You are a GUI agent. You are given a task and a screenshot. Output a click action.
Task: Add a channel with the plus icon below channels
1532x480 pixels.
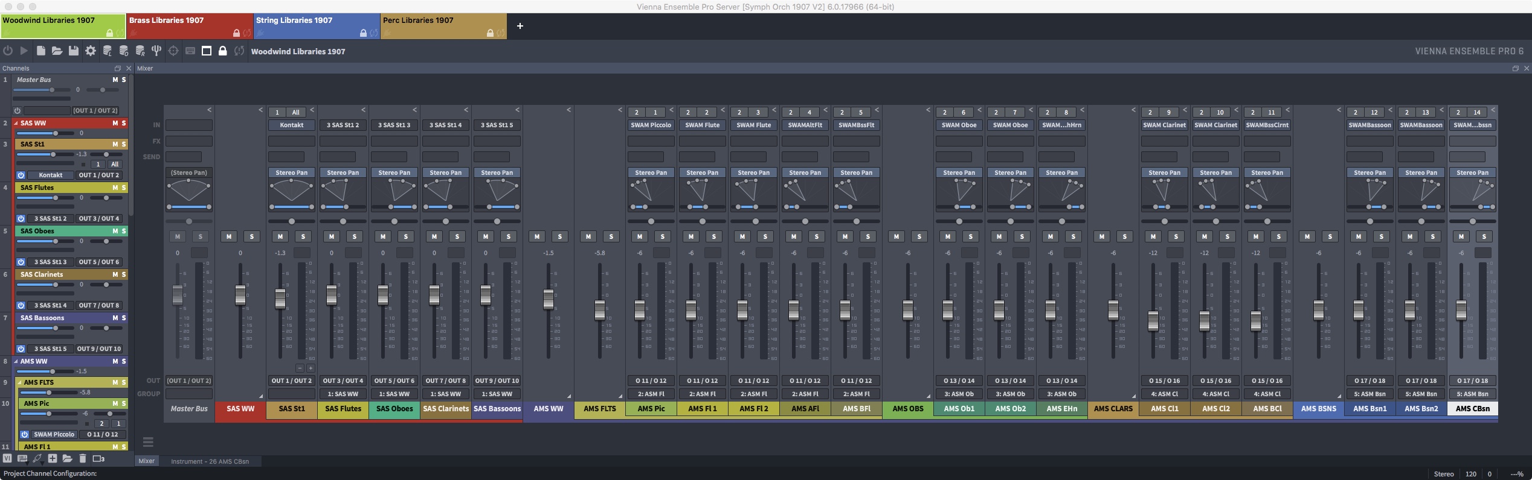tap(53, 459)
